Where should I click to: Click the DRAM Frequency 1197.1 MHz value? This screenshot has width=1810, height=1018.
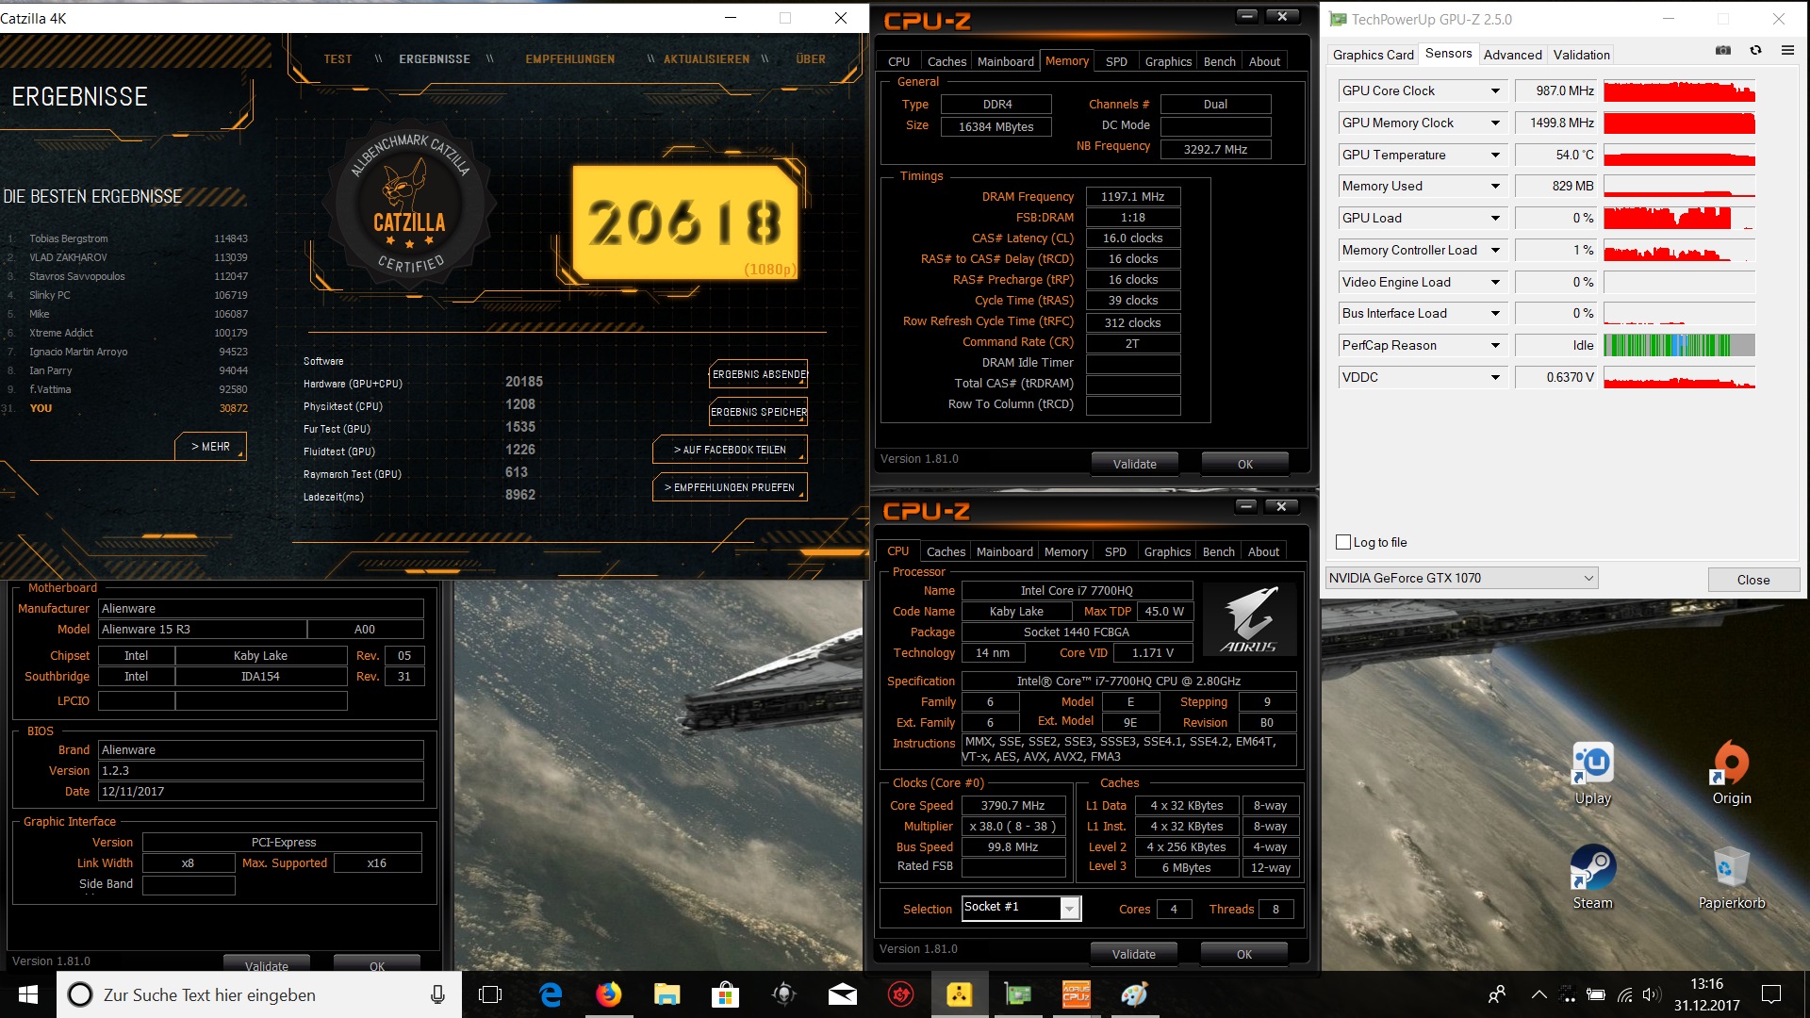pos(1133,196)
